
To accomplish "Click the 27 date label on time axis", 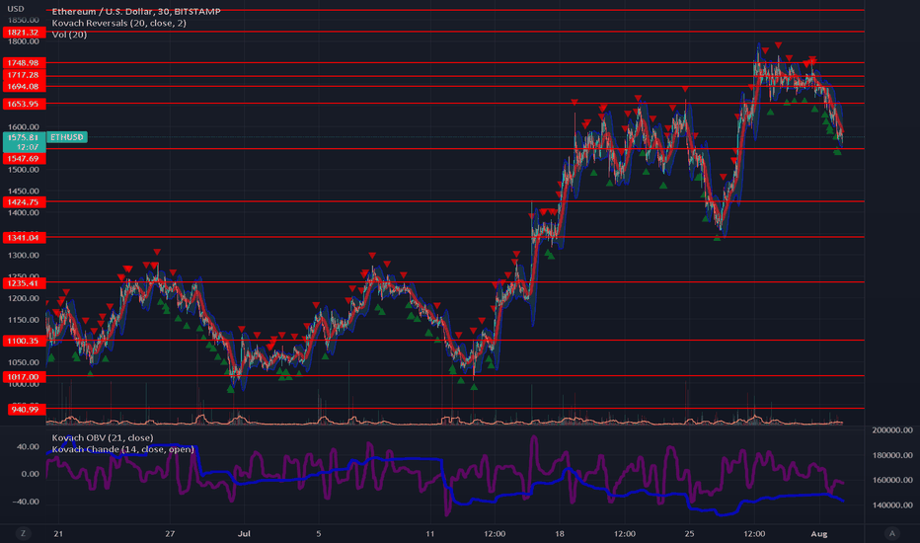I will click(x=170, y=533).
